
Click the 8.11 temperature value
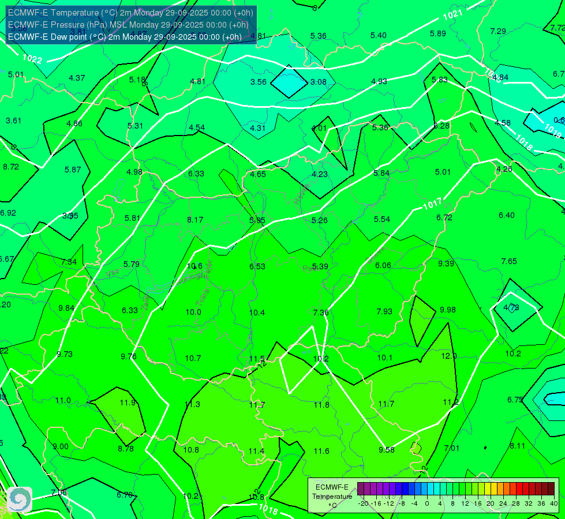click(x=518, y=446)
